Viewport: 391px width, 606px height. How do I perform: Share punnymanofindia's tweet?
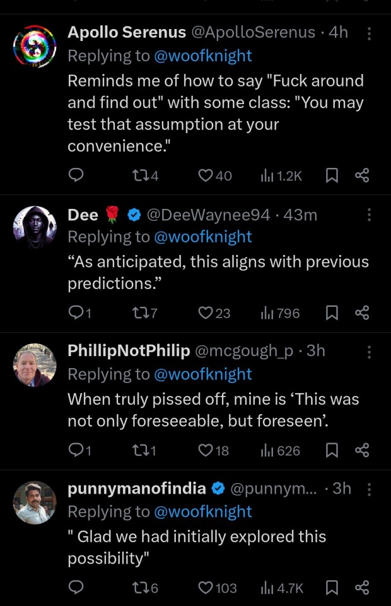(362, 588)
